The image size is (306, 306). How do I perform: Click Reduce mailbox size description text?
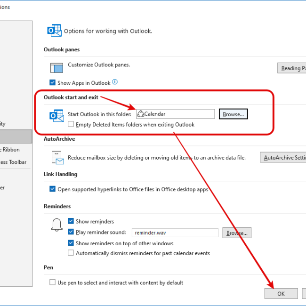[x=157, y=158]
